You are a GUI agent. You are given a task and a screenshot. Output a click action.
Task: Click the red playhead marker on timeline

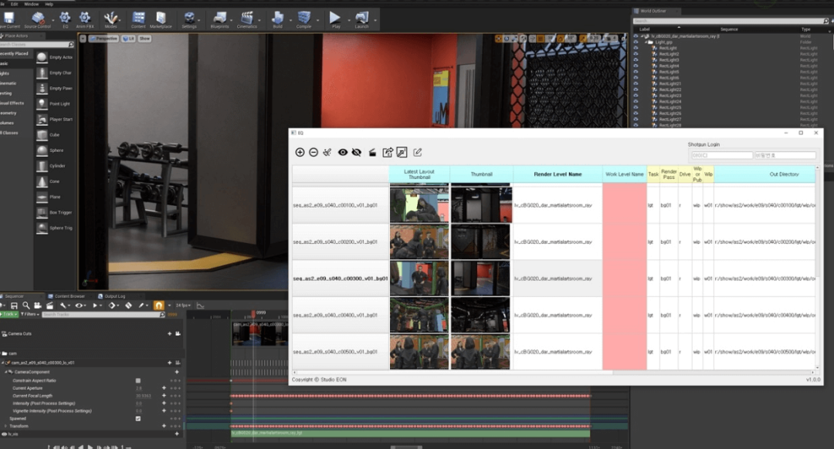(253, 314)
